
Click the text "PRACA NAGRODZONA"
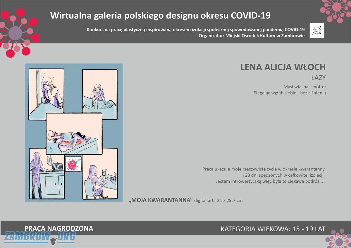point(59,228)
